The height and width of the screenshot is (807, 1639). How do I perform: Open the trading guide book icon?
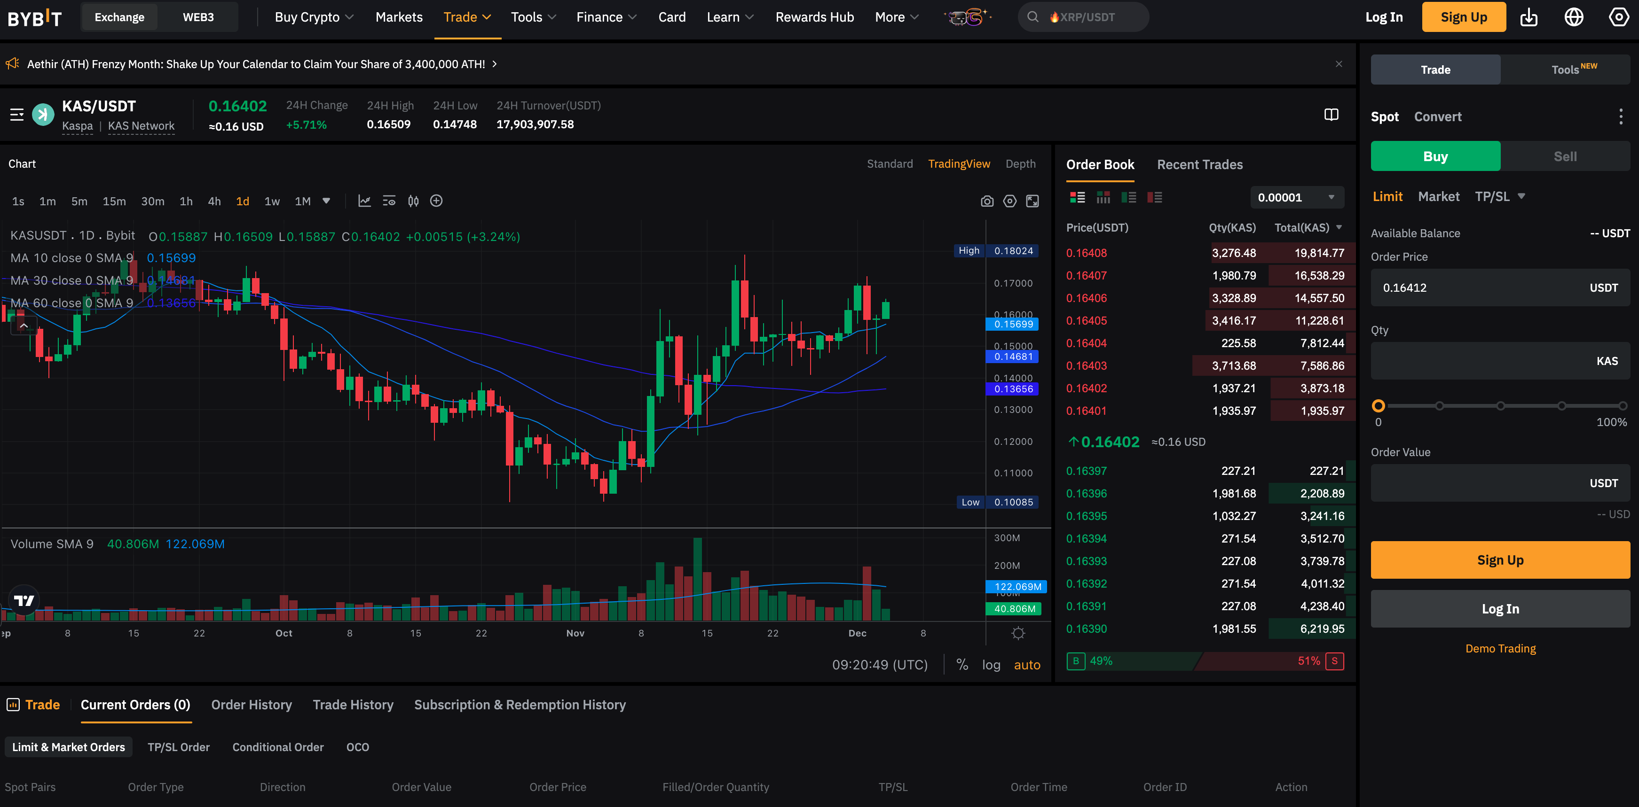pyautogui.click(x=1331, y=115)
